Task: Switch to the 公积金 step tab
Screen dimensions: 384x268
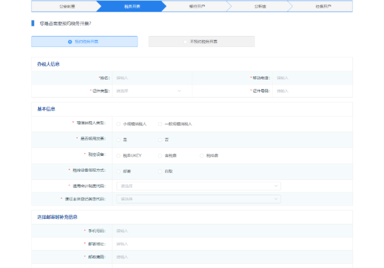Action: 260,6
